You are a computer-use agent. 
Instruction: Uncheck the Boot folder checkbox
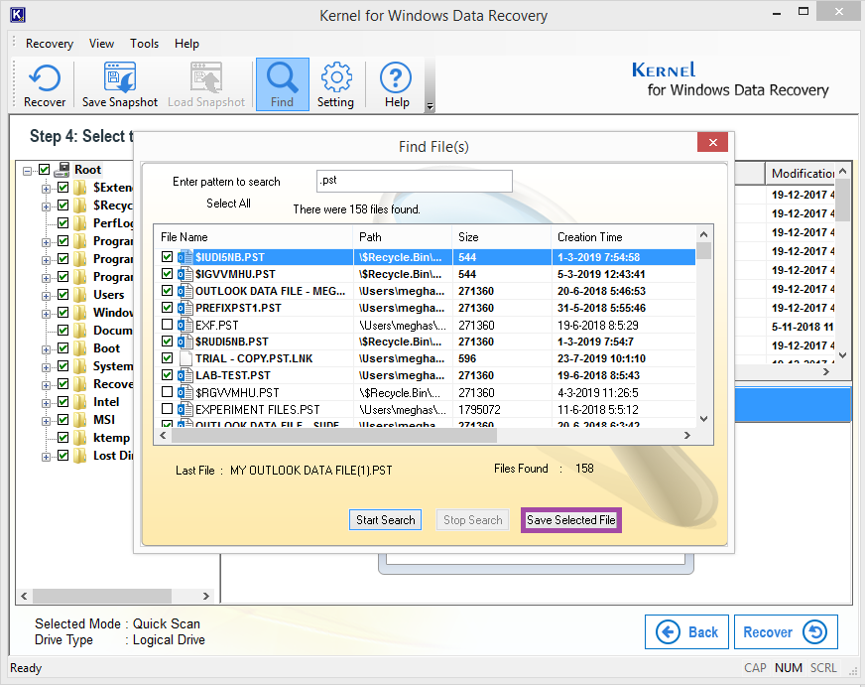pyautogui.click(x=62, y=348)
